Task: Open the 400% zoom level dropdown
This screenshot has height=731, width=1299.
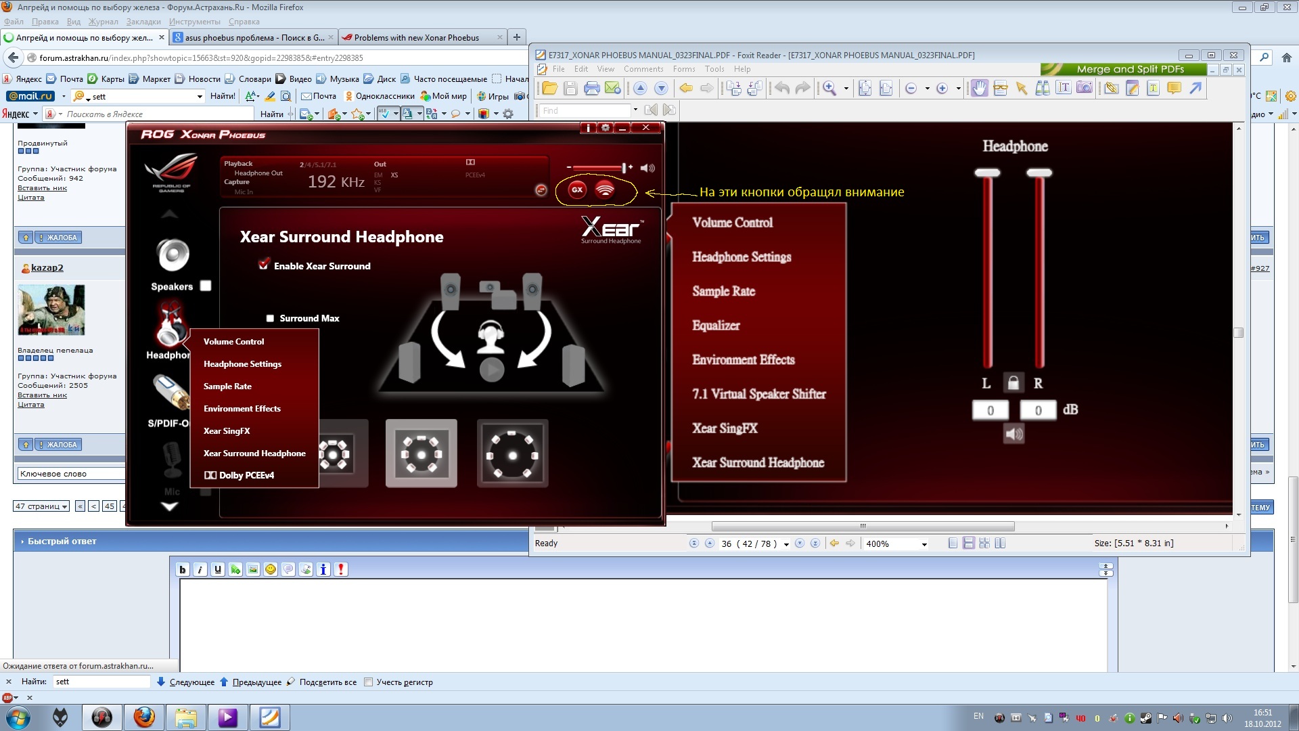Action: [924, 544]
